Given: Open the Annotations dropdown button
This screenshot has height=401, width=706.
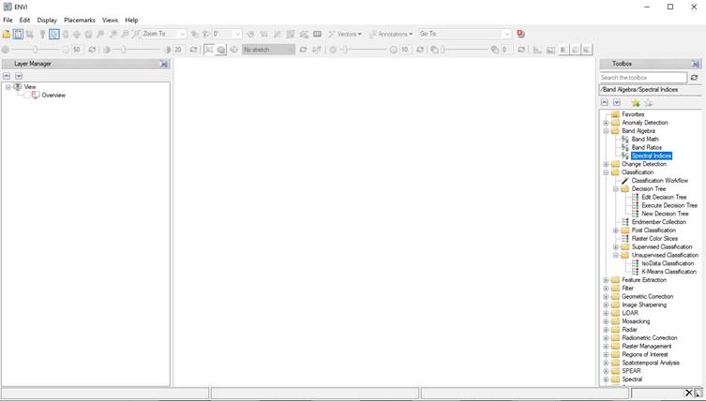Looking at the screenshot, I should (x=390, y=34).
